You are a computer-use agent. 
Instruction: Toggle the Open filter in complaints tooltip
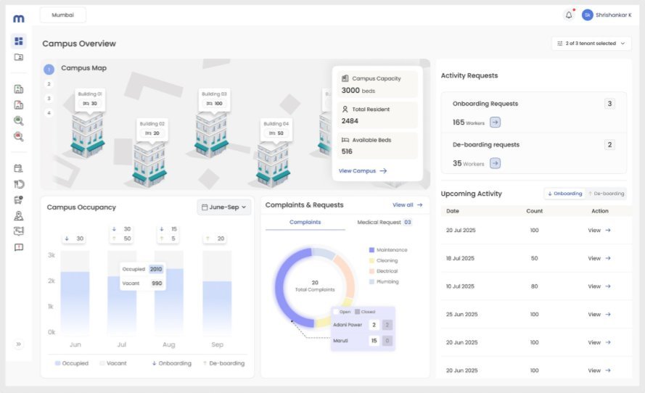click(342, 312)
